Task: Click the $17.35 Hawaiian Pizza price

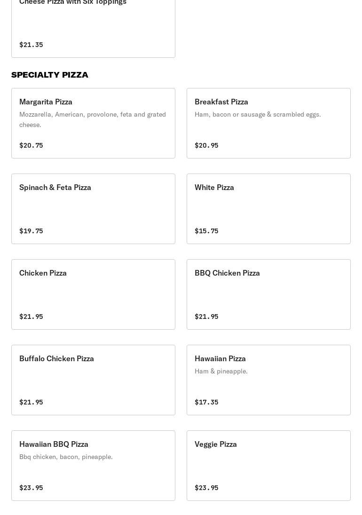Action: tap(206, 402)
